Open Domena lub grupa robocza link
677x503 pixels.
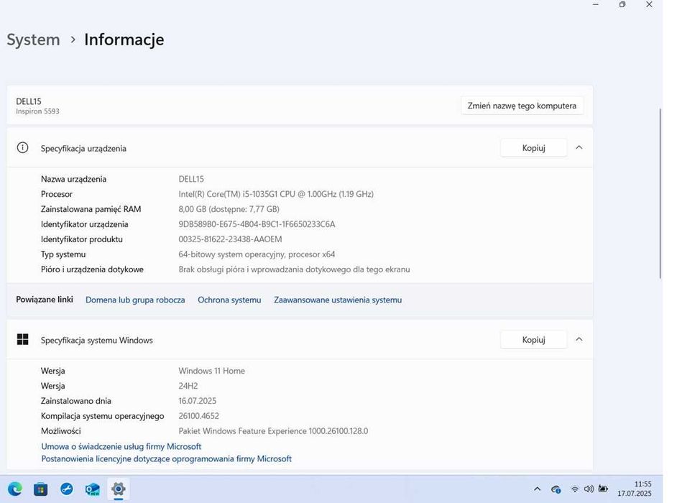[x=135, y=300]
